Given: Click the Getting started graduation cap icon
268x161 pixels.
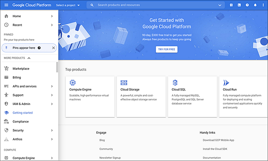Looking at the screenshot, I should pos(6,113).
